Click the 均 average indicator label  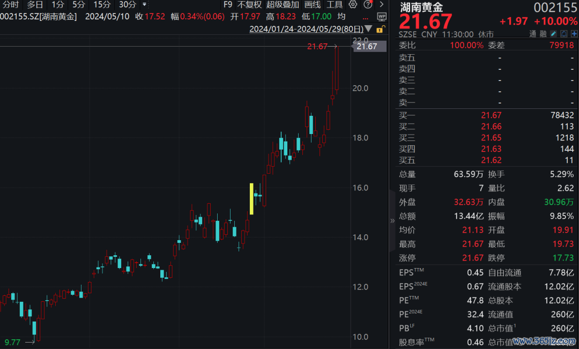[342, 17]
